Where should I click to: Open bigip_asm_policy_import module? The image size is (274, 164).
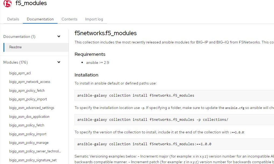(28, 134)
